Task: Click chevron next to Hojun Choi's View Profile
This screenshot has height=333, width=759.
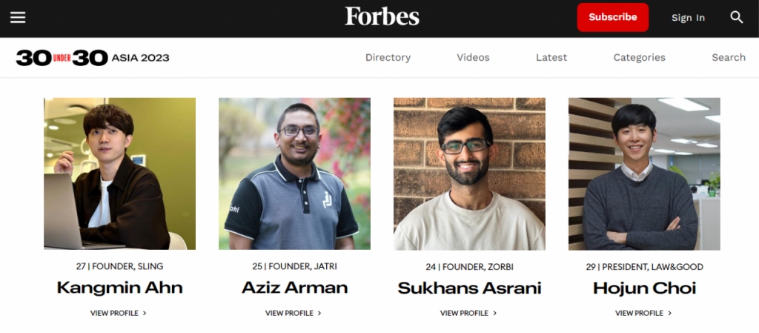Action: (x=670, y=313)
